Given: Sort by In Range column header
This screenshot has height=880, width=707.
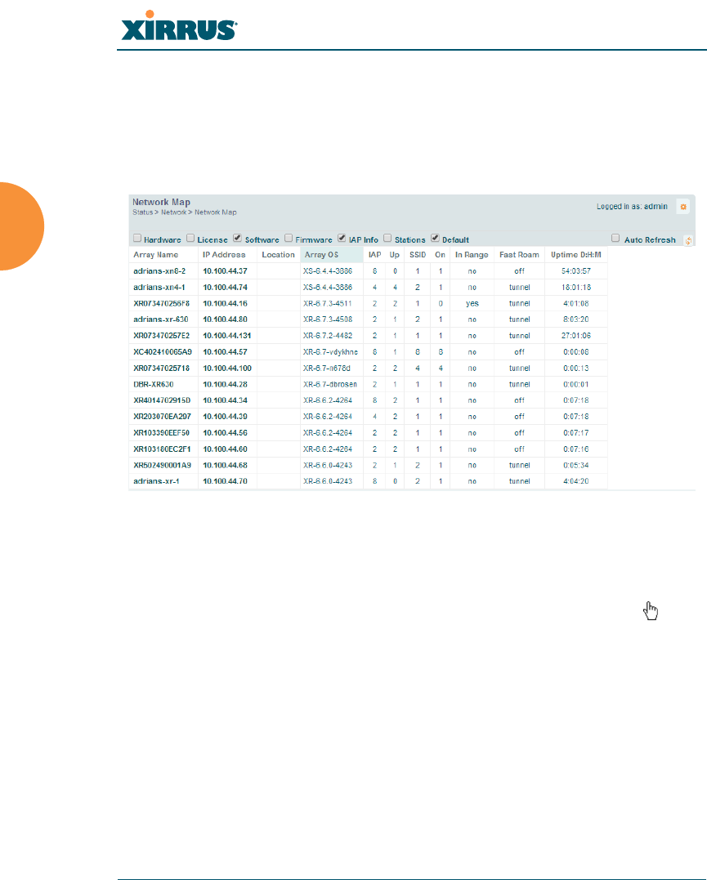Looking at the screenshot, I should [x=472, y=255].
